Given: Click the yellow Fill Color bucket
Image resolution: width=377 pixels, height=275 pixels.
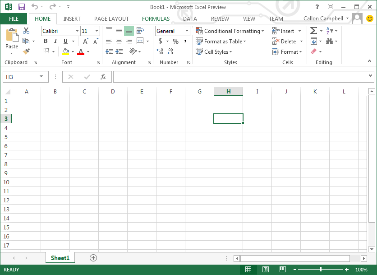Looking at the screenshot, I should coord(66,51).
